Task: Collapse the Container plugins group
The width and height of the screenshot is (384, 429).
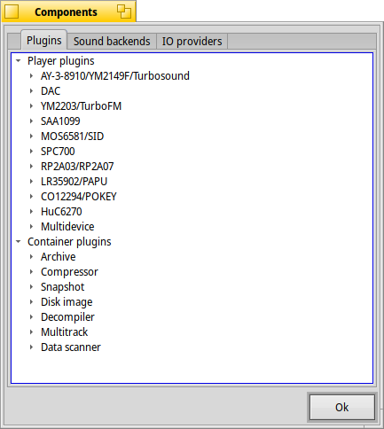Action: 19,242
